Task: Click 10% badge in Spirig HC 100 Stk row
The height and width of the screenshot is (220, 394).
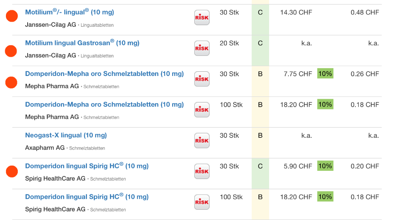Action: [x=325, y=197]
